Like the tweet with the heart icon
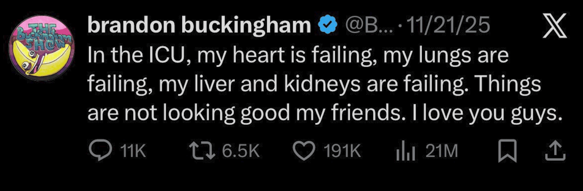Viewport: 583px width, 191px height. click(x=303, y=152)
